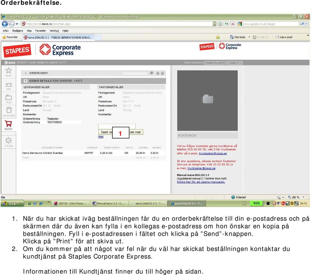Click into the Google search box

click(x=271, y=24)
